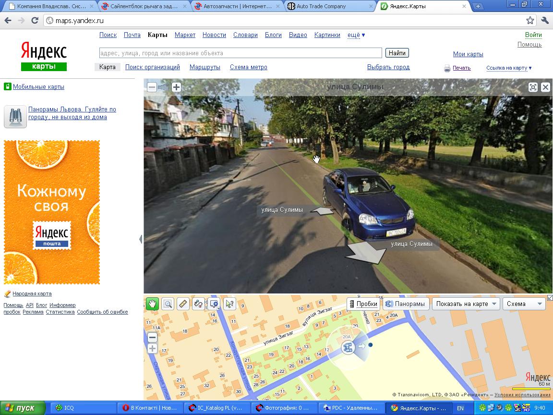Screen dimensions: 553x415
Task: Switch to the Сайлентблок рычага browser tab
Action: (144, 6)
